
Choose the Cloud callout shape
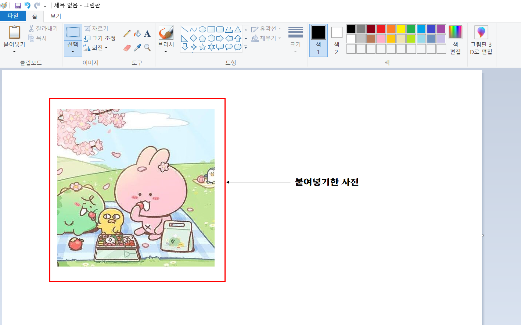pos(238,47)
